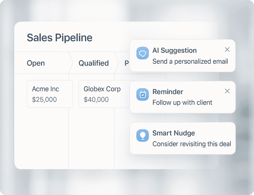Click the Send a personalized email suggestion

190,61
